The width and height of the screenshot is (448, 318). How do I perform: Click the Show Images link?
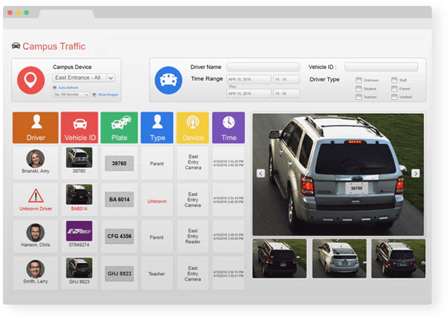(108, 95)
